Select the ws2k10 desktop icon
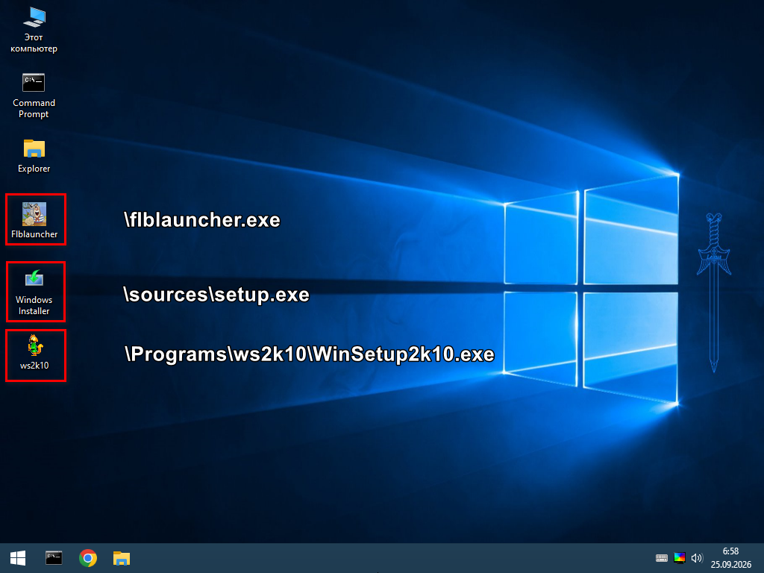 coord(34,352)
